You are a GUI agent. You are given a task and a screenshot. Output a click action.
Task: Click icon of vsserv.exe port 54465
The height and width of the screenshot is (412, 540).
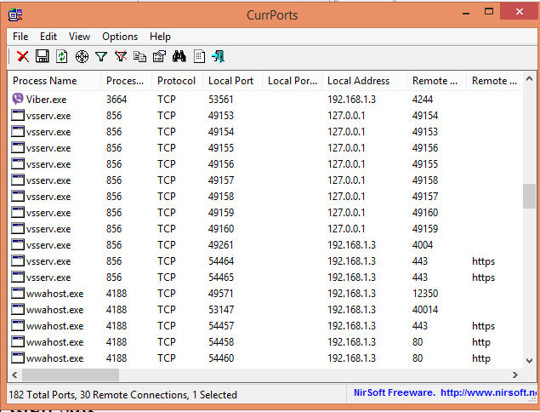pos(18,277)
